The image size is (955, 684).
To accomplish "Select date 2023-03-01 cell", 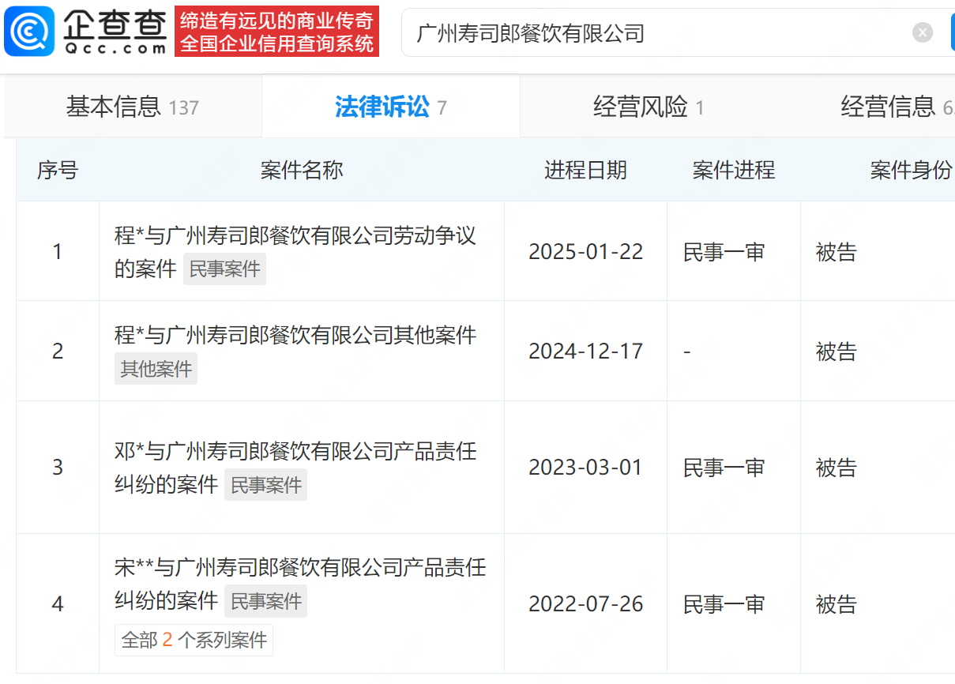I will tap(586, 468).
